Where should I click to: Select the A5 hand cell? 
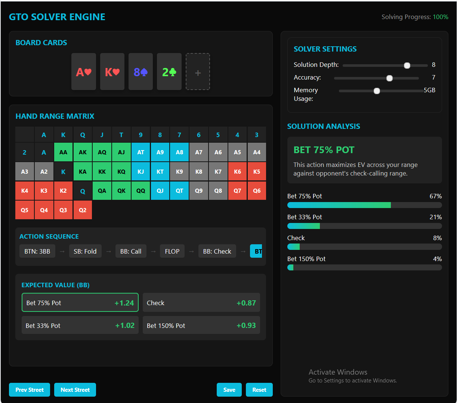pos(237,152)
